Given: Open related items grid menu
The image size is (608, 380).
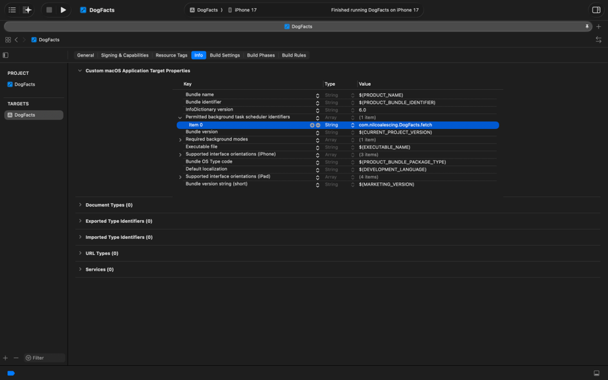Looking at the screenshot, I should coord(7,40).
